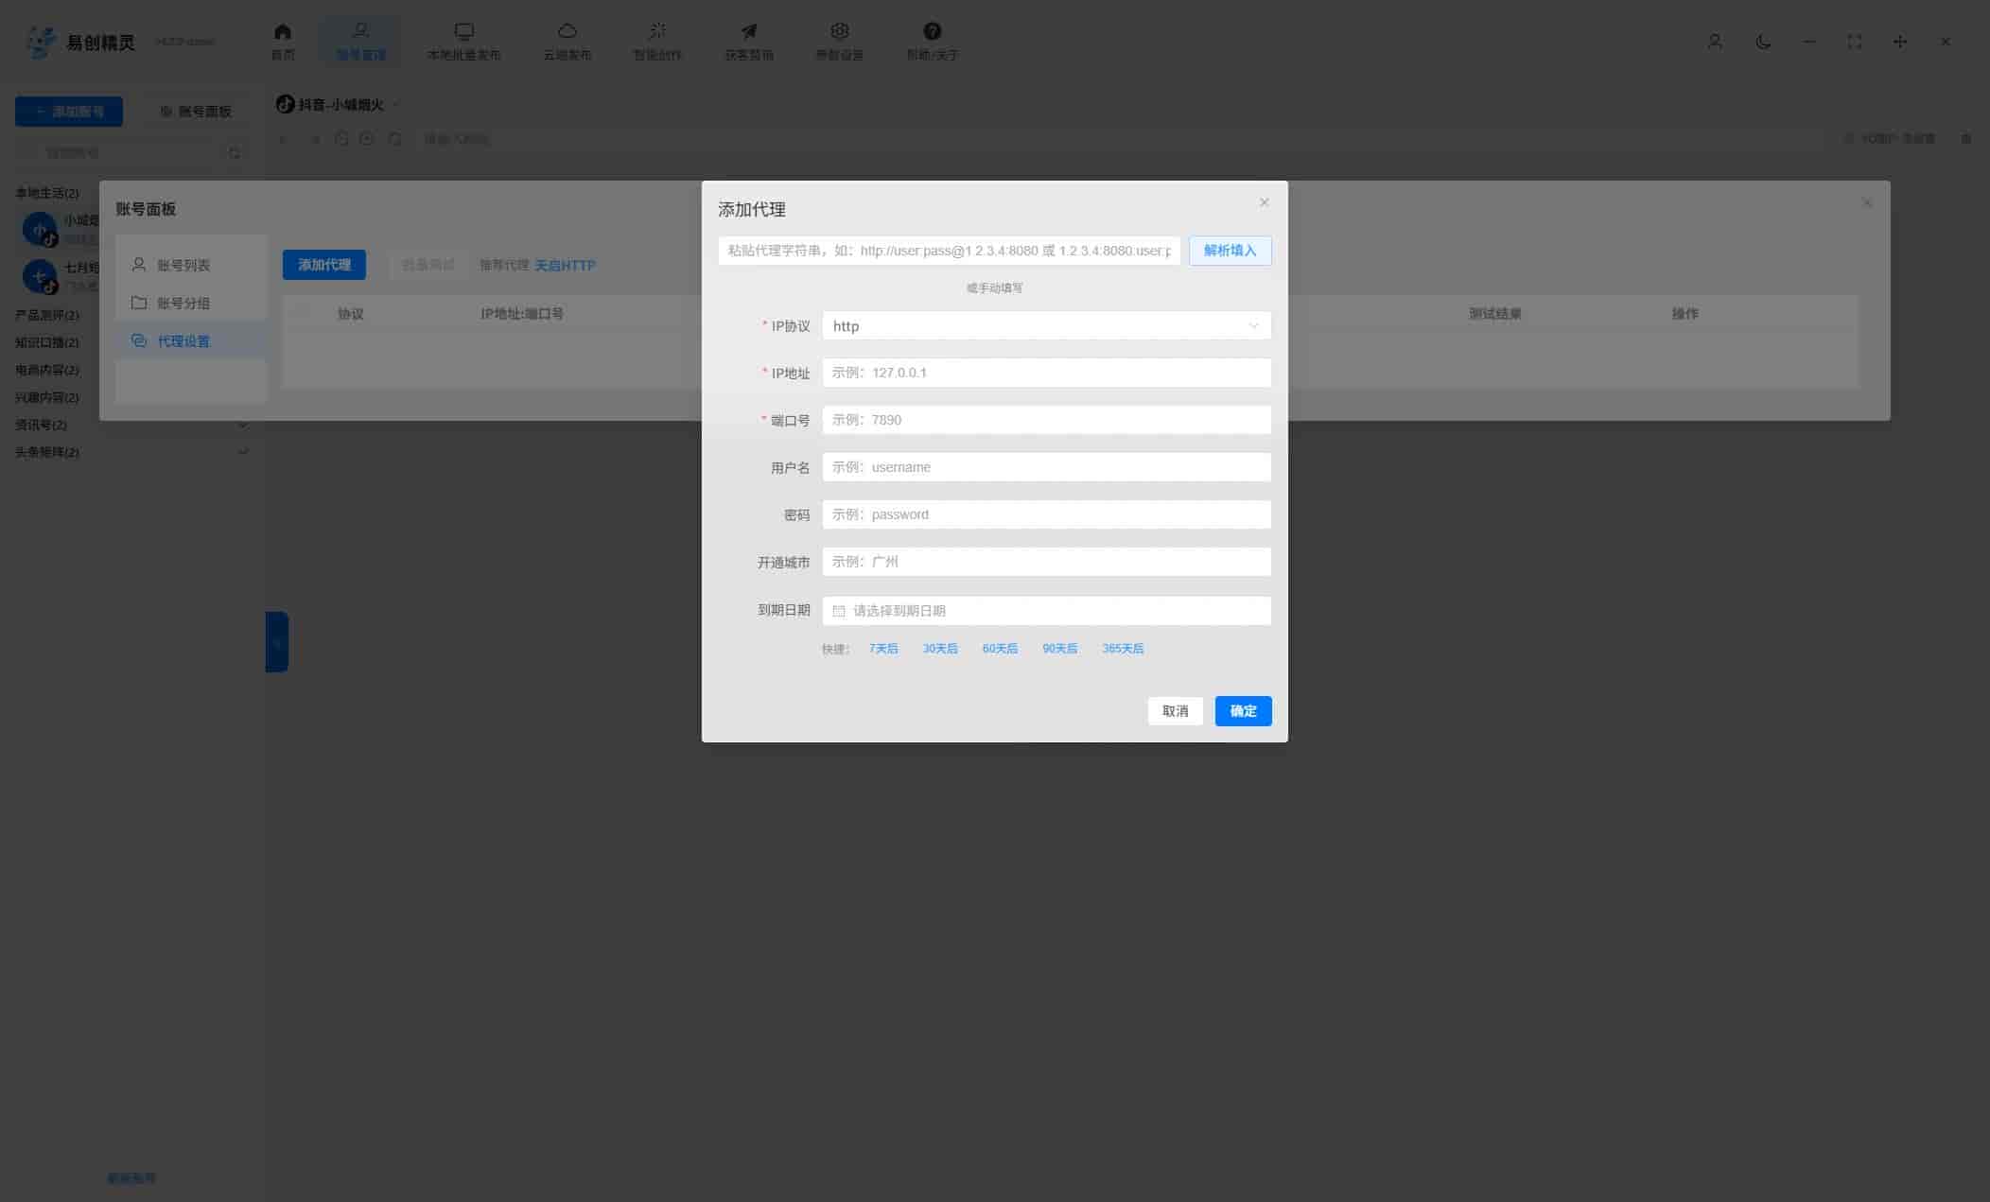Click the 云端发布 cloud icon
Image resolution: width=1990 pixels, height=1202 pixels.
tap(567, 31)
